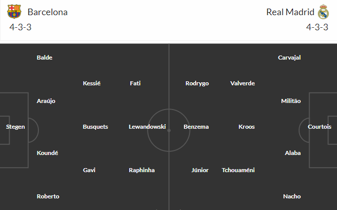Click the Barcelona club crest icon
Image resolution: width=337 pixels, height=210 pixels.
click(x=14, y=12)
